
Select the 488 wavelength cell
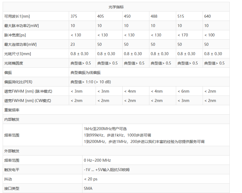point(154,16)
